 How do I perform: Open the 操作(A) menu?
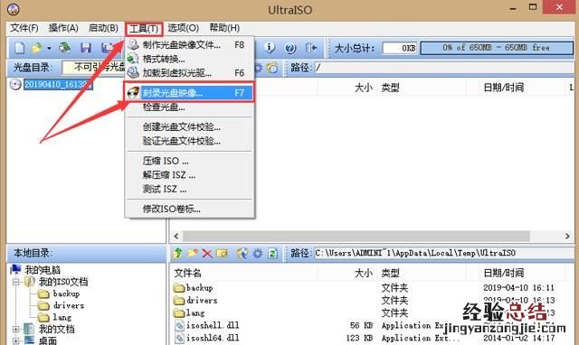click(63, 28)
